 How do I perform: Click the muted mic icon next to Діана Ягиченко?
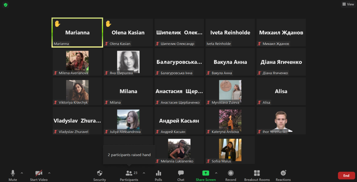coord(259,73)
